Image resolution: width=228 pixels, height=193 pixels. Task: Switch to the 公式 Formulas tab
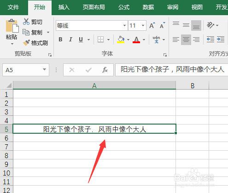coord(124,7)
